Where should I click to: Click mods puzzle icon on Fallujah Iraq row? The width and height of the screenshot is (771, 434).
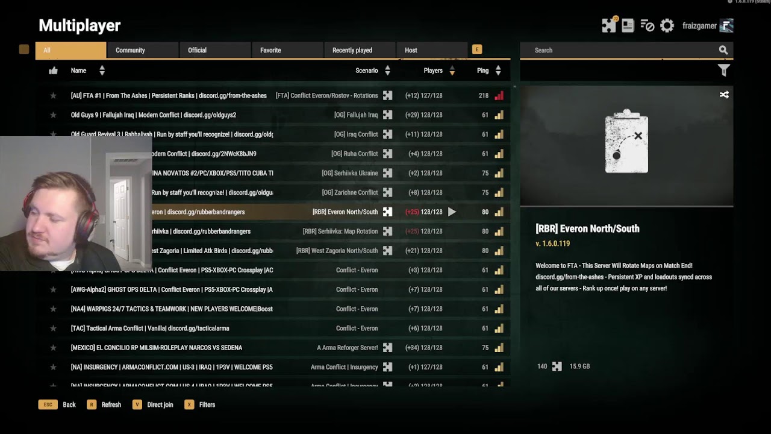(387, 115)
